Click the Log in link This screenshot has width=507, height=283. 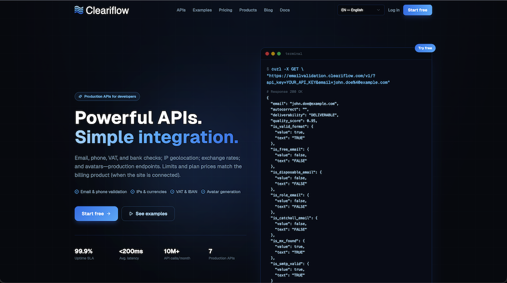point(393,10)
